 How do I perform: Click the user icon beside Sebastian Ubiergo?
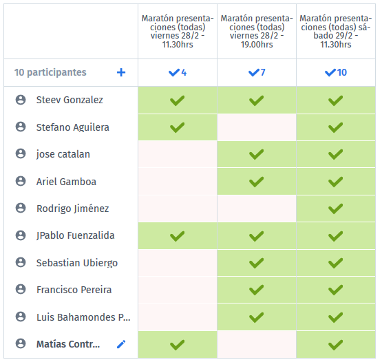pyautogui.click(x=21, y=262)
